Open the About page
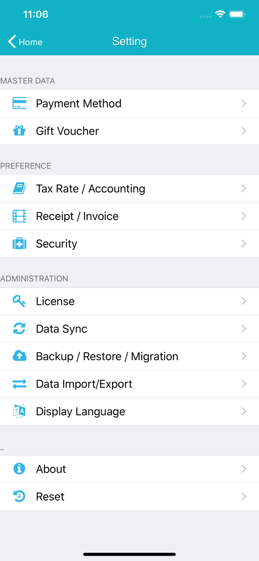 [129, 469]
